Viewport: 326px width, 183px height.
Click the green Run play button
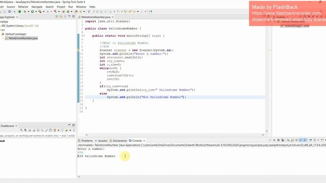pos(33,12)
